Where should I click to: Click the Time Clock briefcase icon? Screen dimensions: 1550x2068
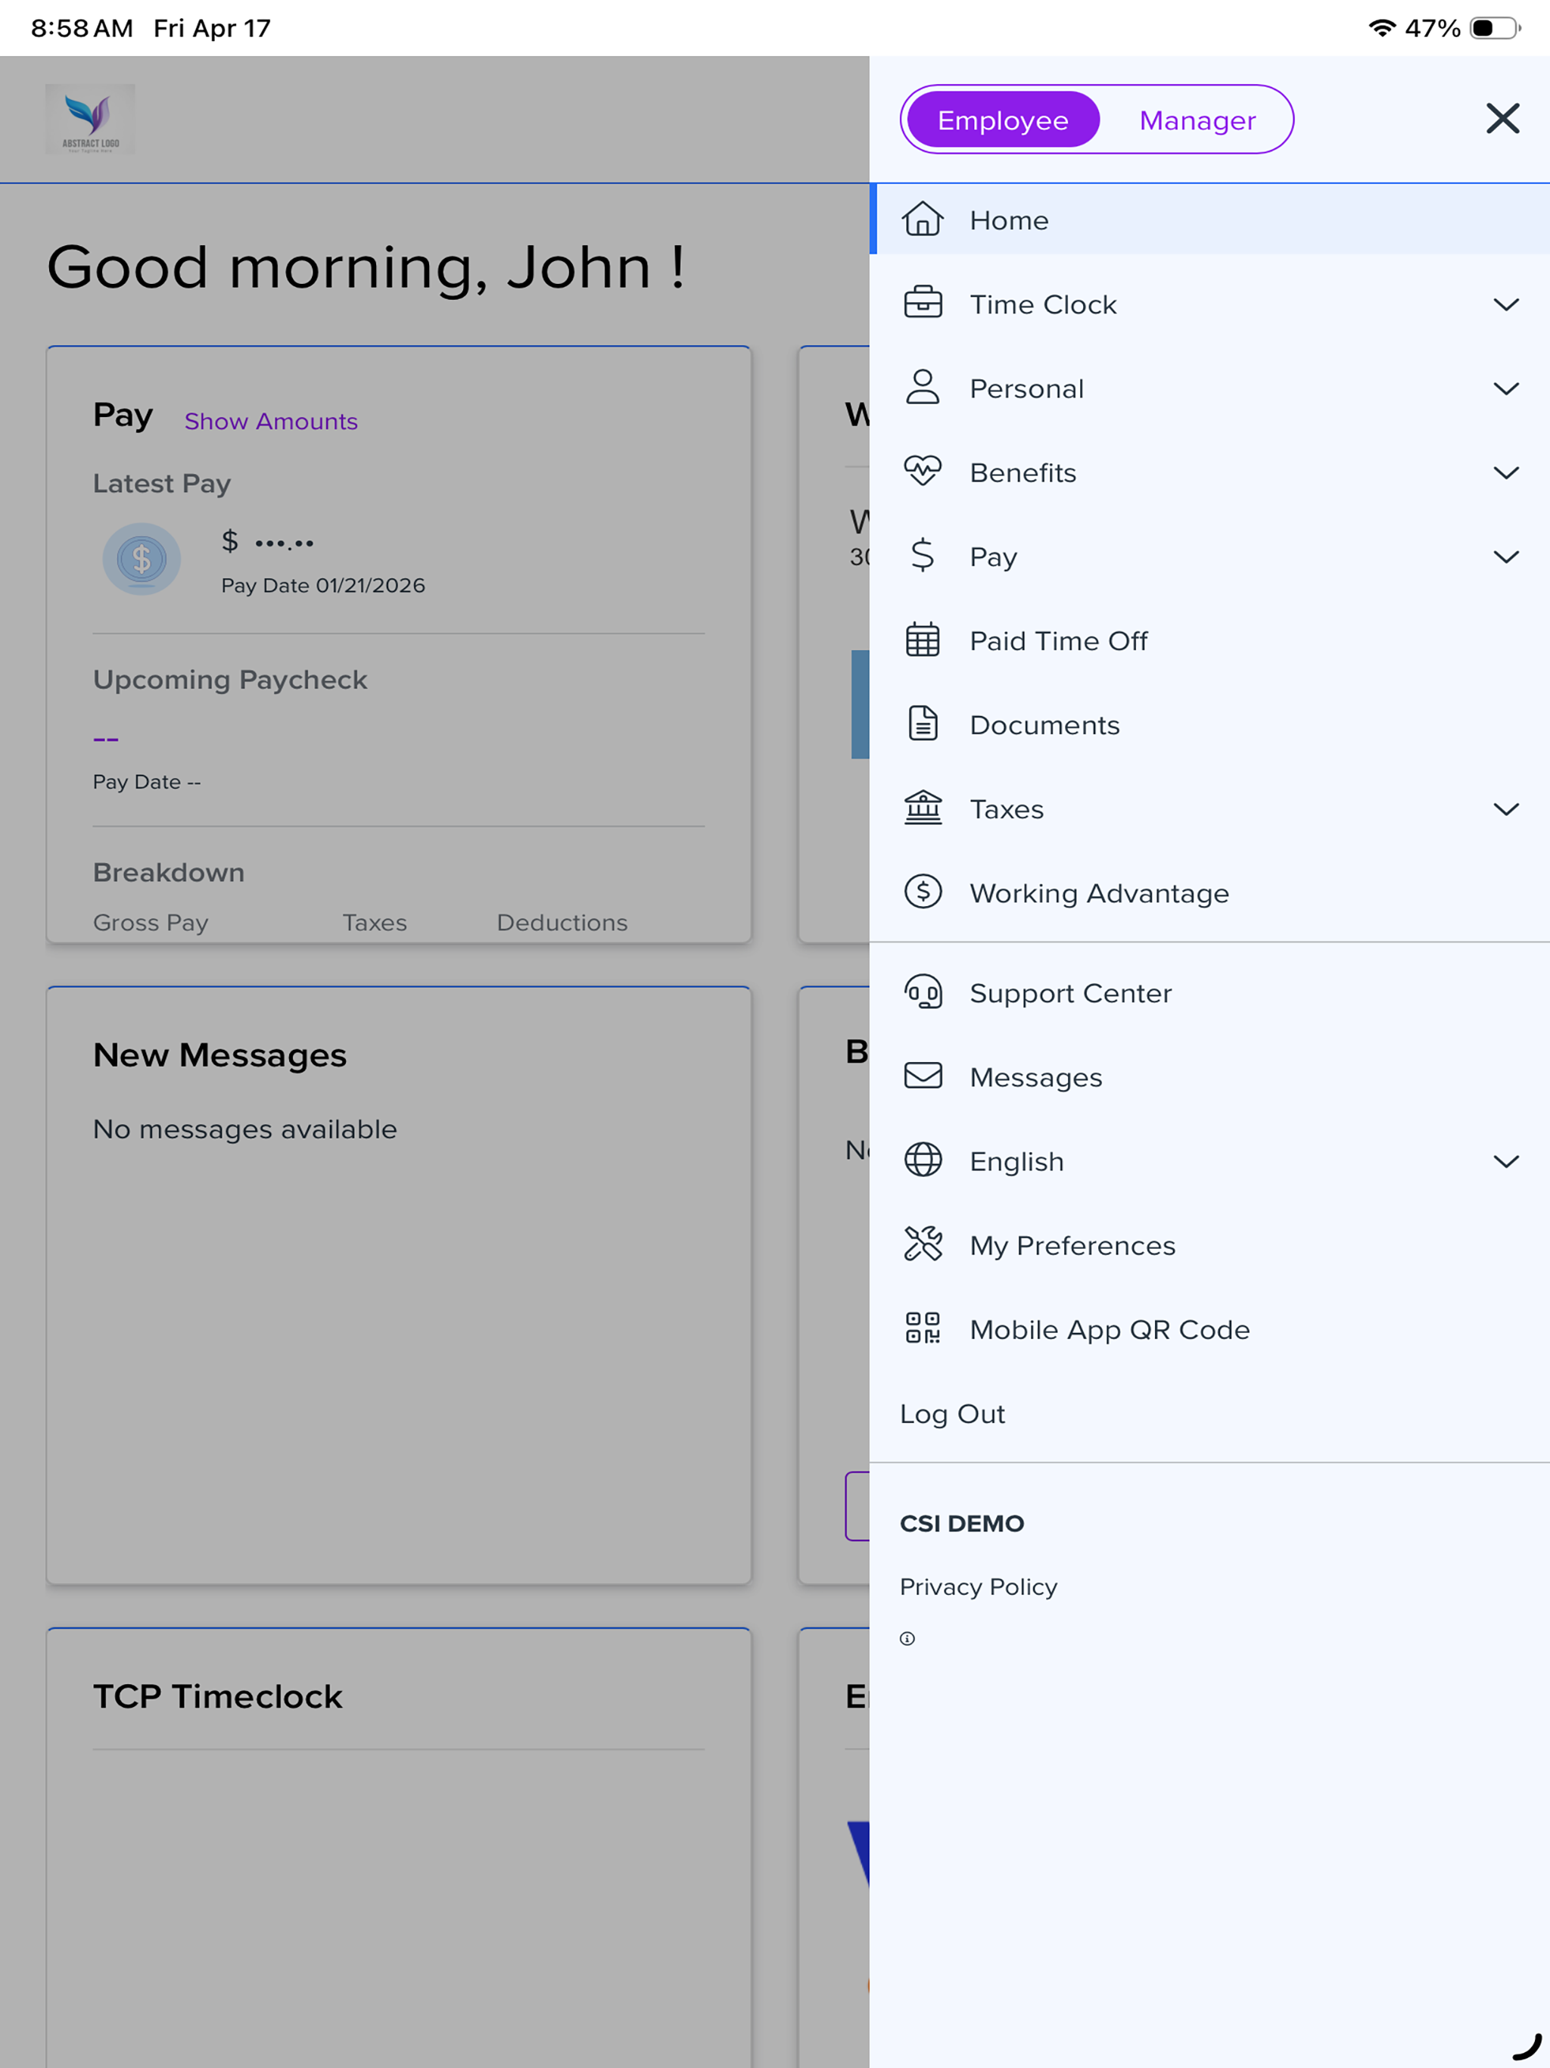tap(922, 303)
